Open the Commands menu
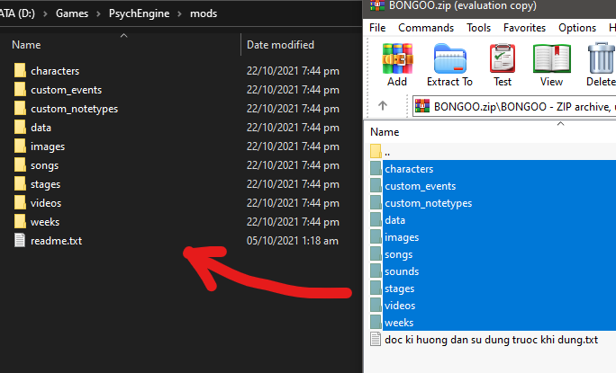 click(x=426, y=28)
